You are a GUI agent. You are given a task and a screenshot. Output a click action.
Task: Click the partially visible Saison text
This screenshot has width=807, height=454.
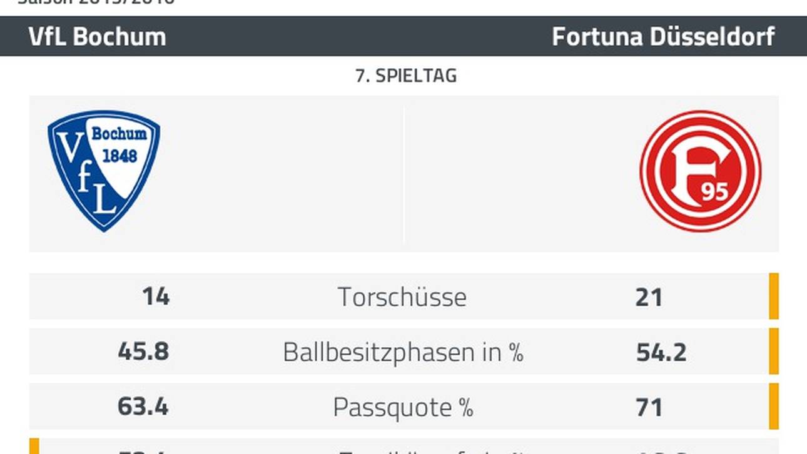coord(96,3)
